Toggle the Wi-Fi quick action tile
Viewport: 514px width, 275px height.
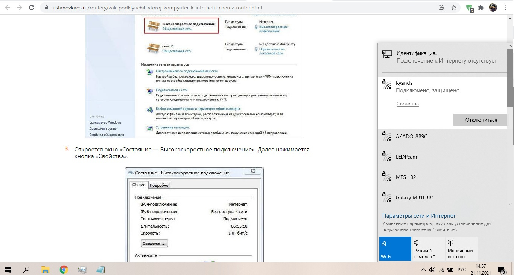[395, 249]
